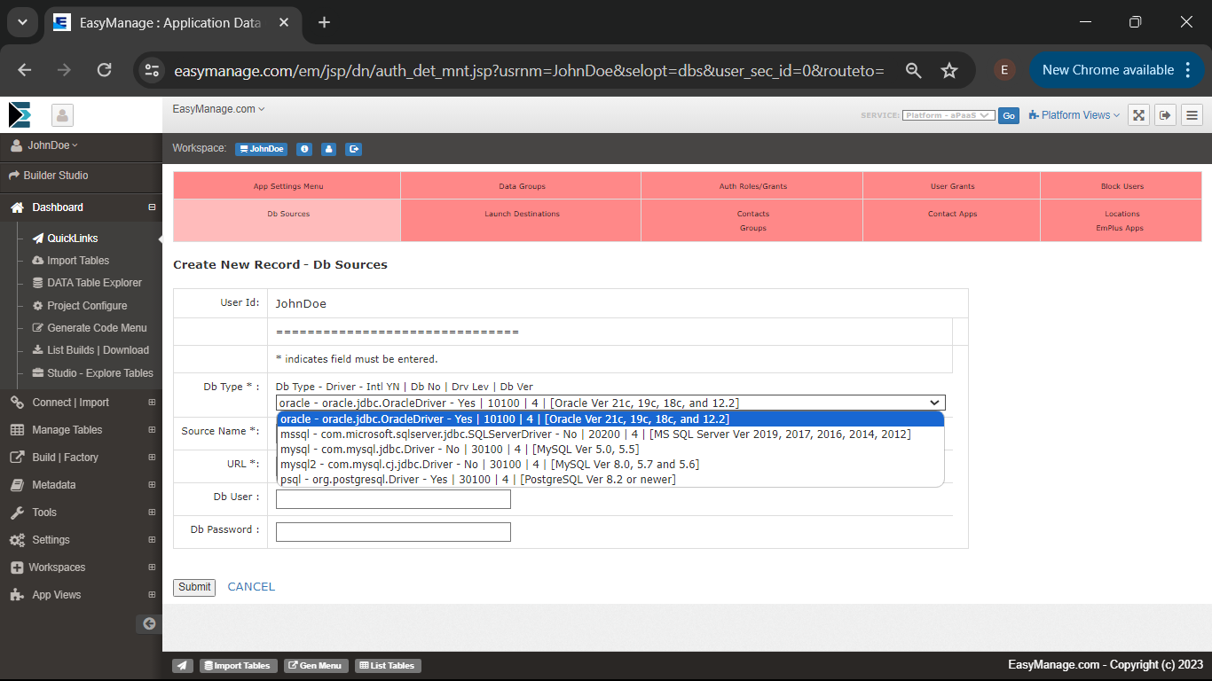Expand the Build | Factory section
The image size is (1212, 681).
click(152, 458)
